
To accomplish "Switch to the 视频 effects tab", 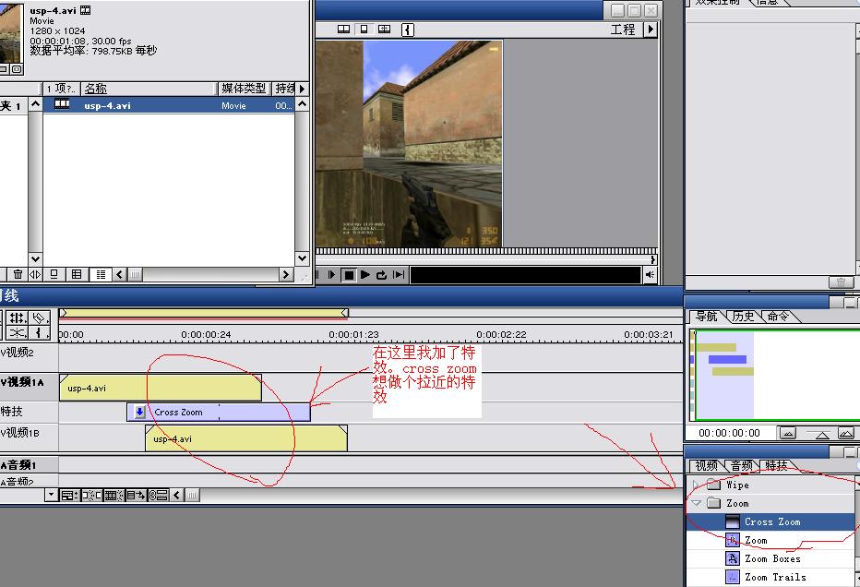I will tap(706, 466).
